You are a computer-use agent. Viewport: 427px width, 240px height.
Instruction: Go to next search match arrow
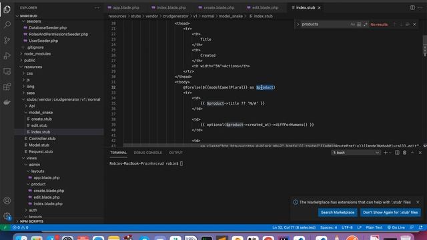click(401, 25)
